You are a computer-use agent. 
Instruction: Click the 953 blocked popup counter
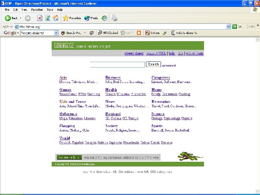[108, 33]
